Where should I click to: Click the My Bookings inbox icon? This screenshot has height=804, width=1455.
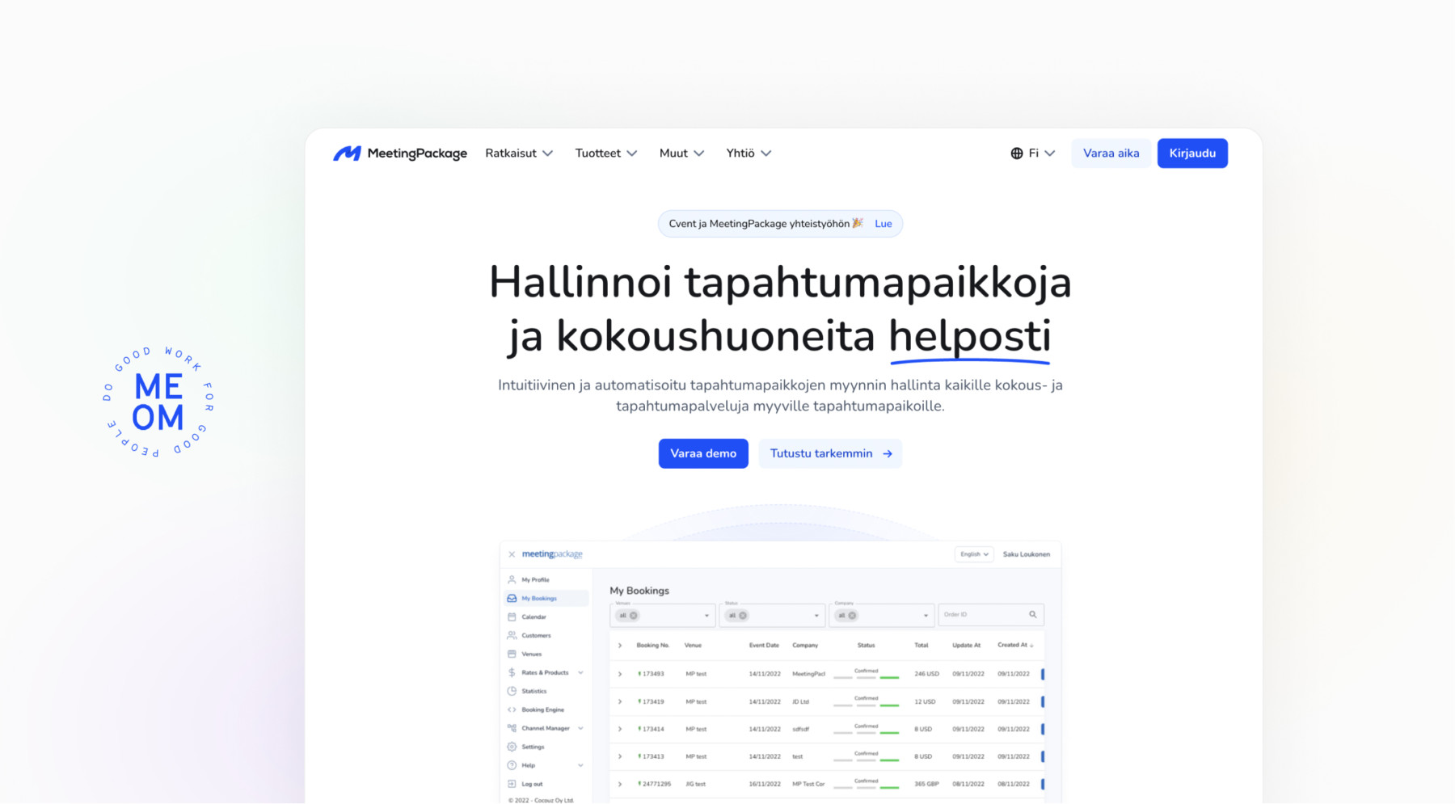512,599
